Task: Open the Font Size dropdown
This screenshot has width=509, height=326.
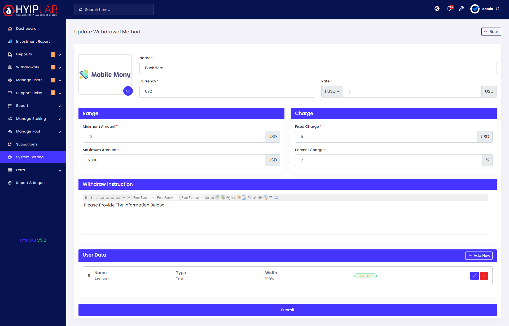Action: point(143,198)
